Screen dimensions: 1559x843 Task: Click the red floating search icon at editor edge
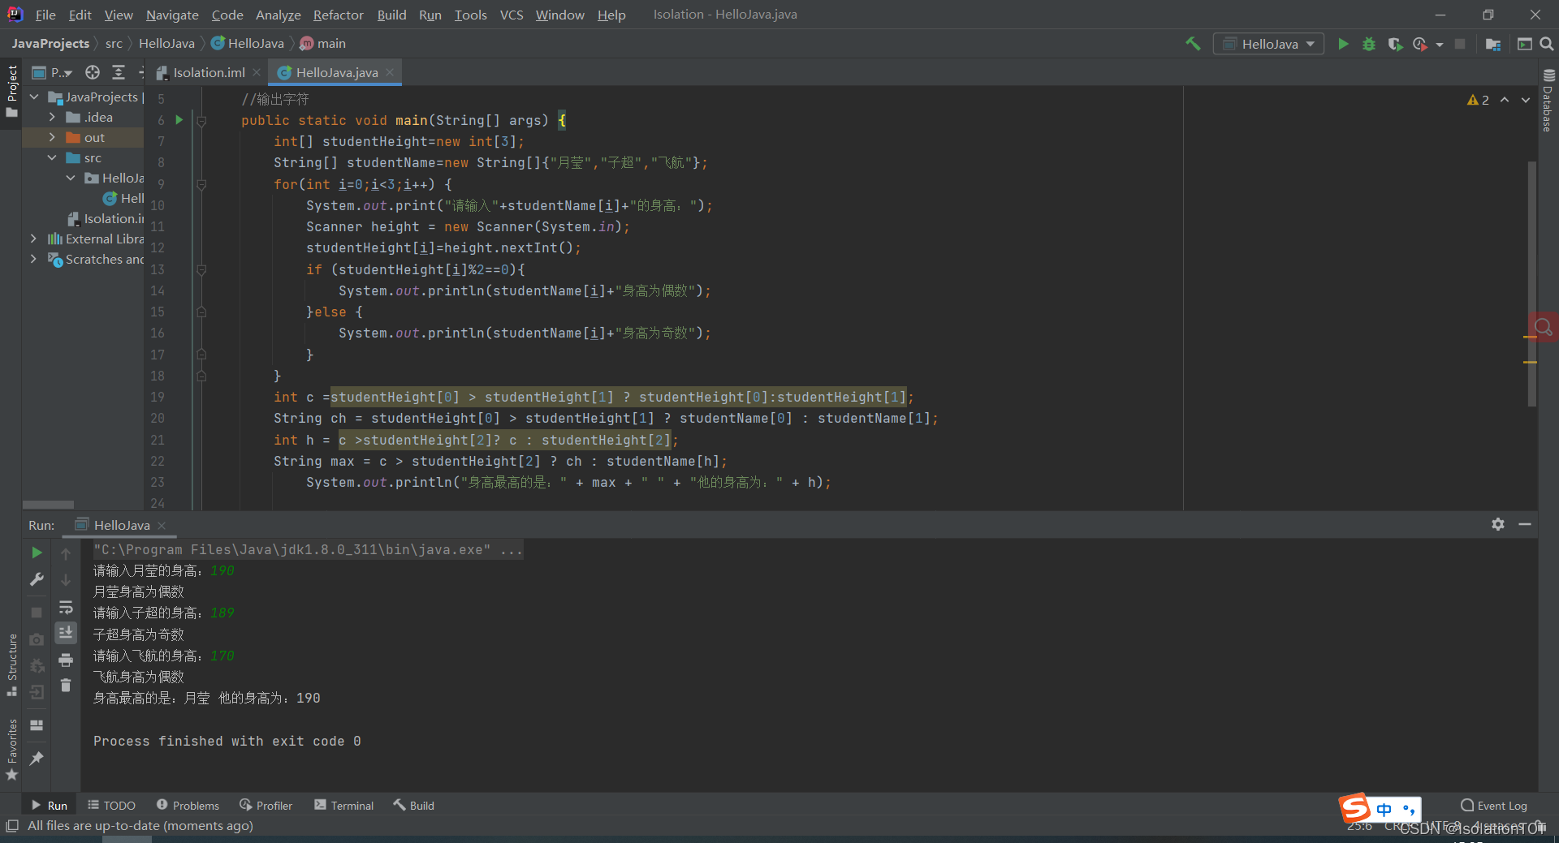point(1543,327)
